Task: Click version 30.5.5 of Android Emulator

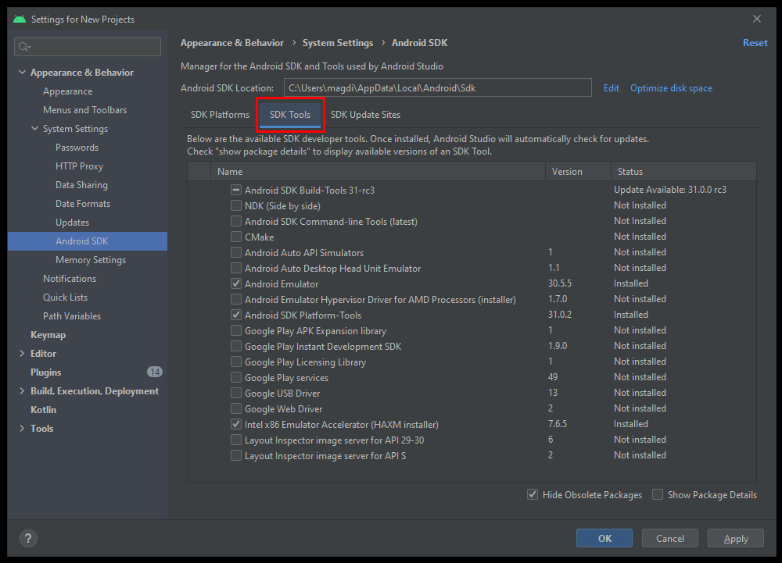Action: (x=560, y=283)
